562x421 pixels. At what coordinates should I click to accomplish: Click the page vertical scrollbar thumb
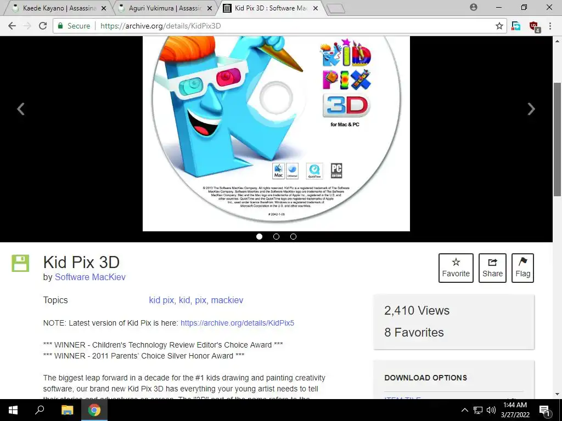(557, 139)
